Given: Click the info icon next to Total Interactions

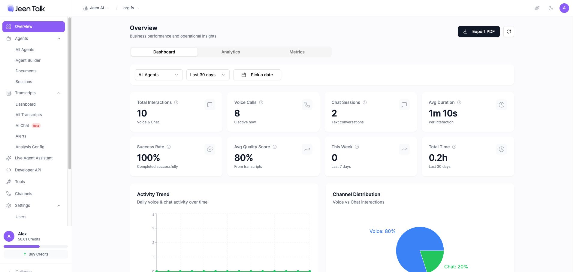Looking at the screenshot, I should [x=176, y=102].
